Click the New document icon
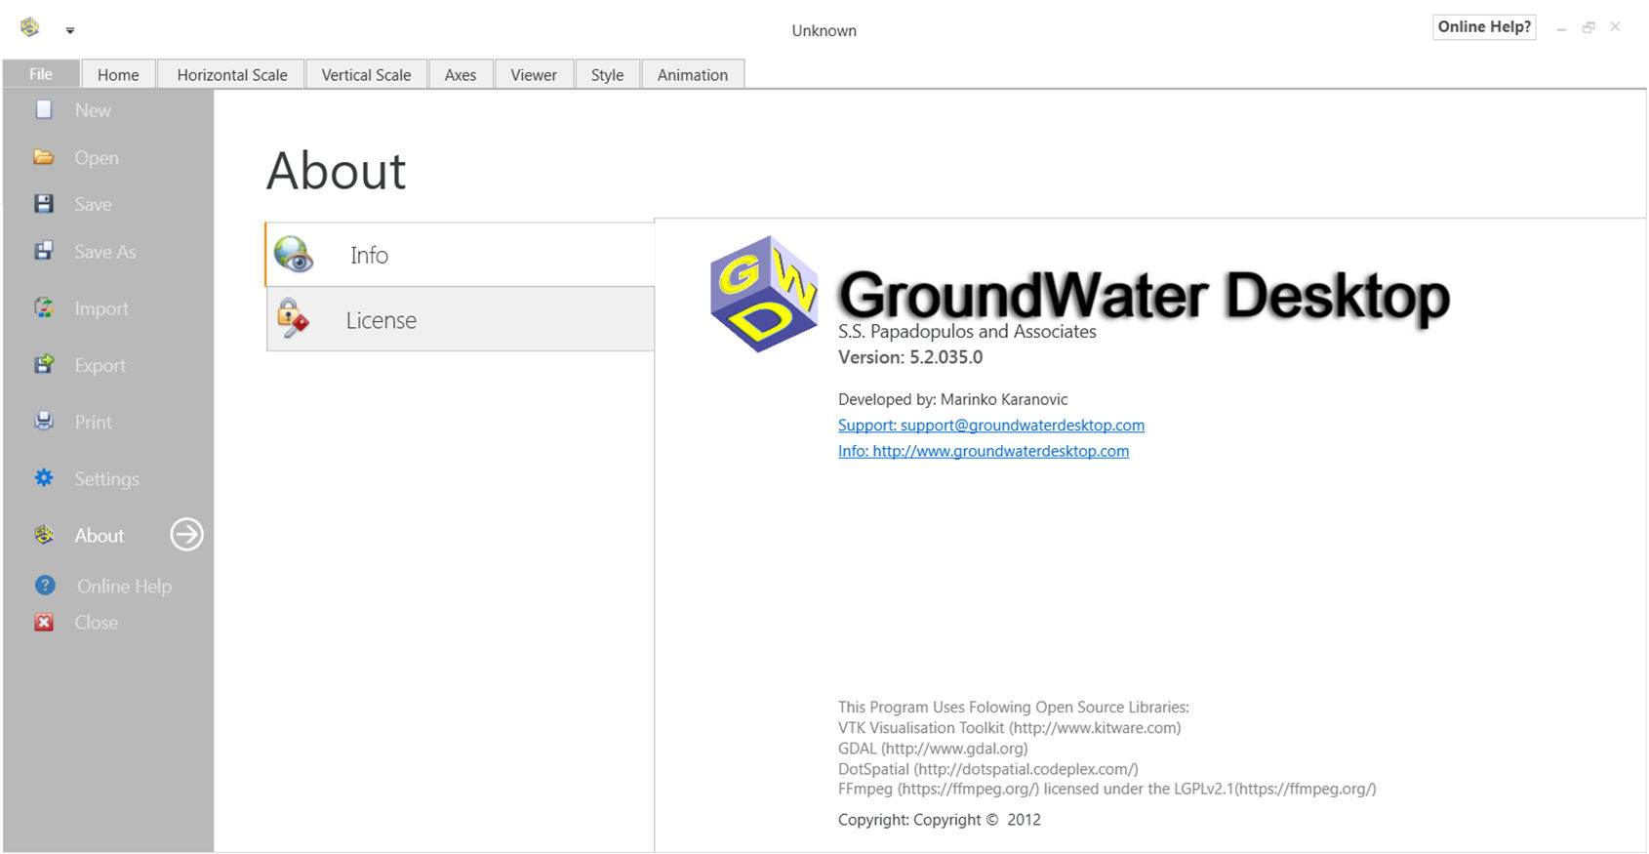1649x854 pixels. (44, 109)
